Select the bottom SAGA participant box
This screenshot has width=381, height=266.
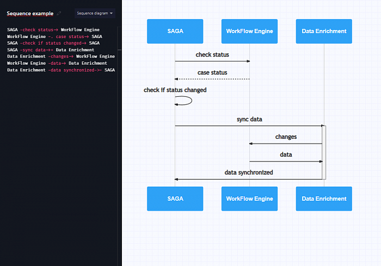[x=175, y=199]
